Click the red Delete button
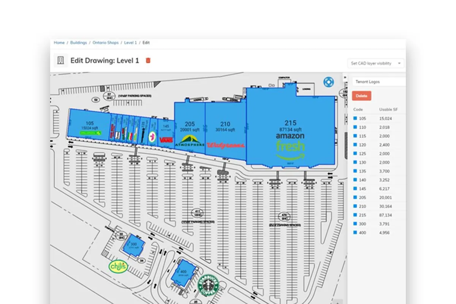The height and width of the screenshot is (304, 456). [x=361, y=96]
